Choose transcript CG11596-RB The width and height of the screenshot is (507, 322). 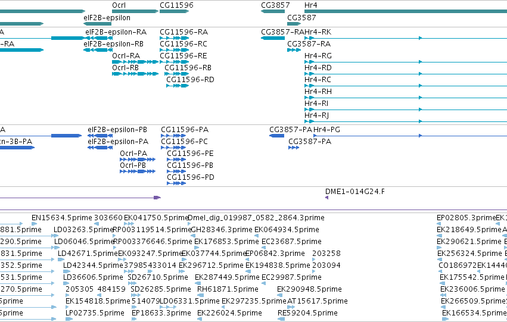click(x=188, y=68)
